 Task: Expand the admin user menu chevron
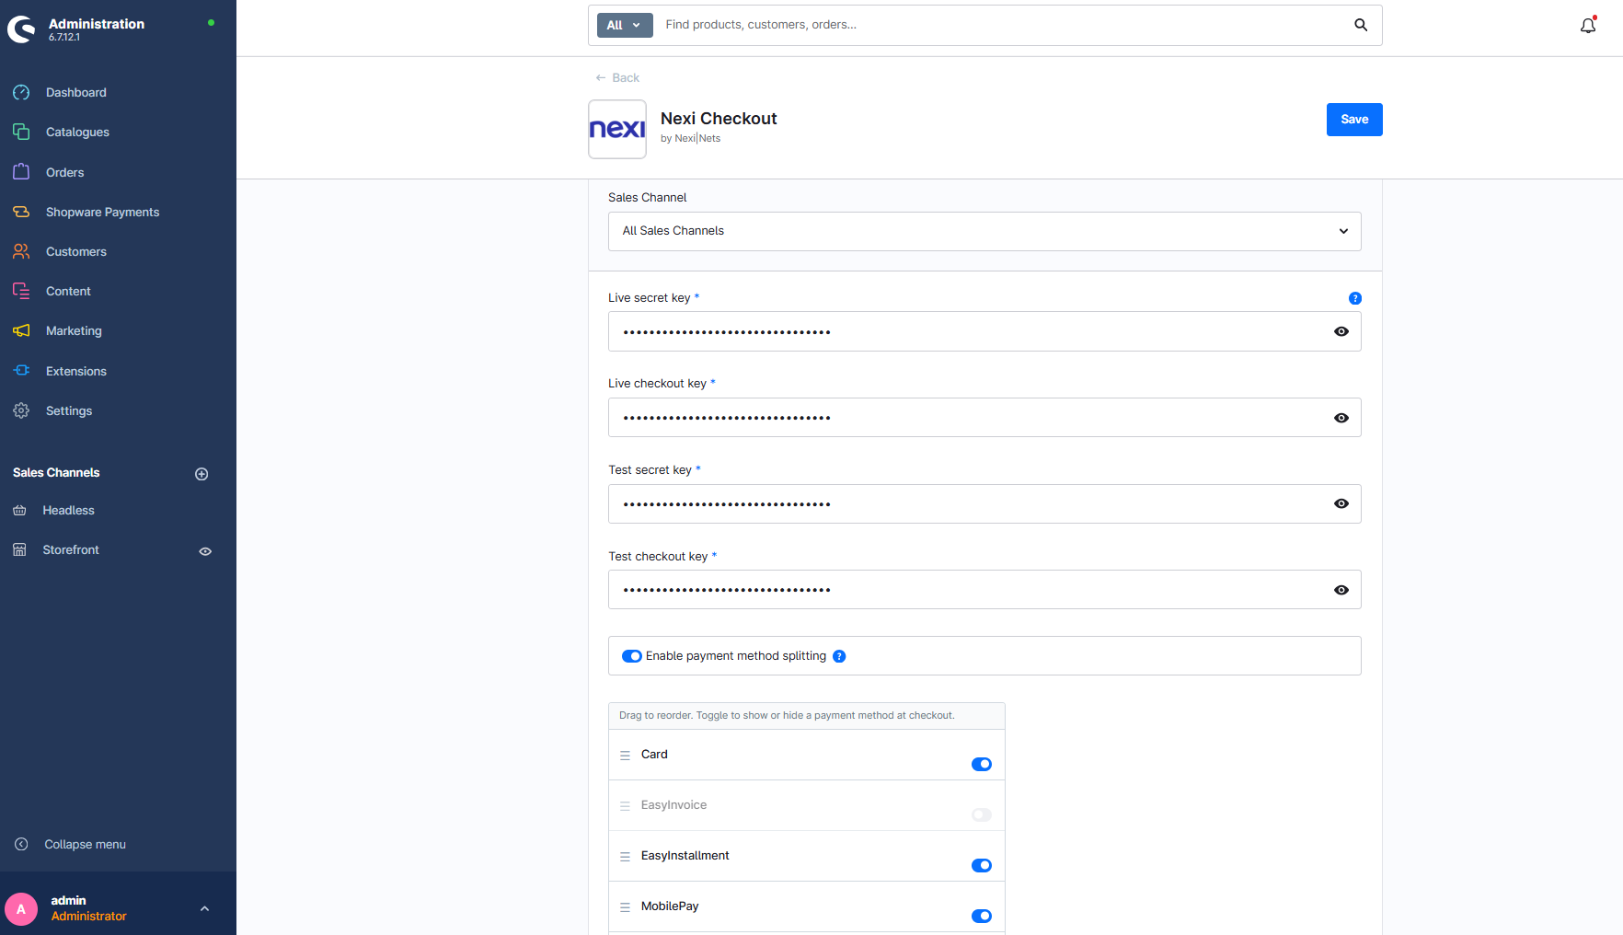204,908
